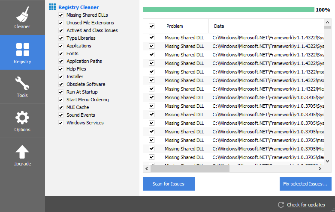Click the Upgrade arrow icon
The width and height of the screenshot is (335, 212).
[x=22, y=152]
